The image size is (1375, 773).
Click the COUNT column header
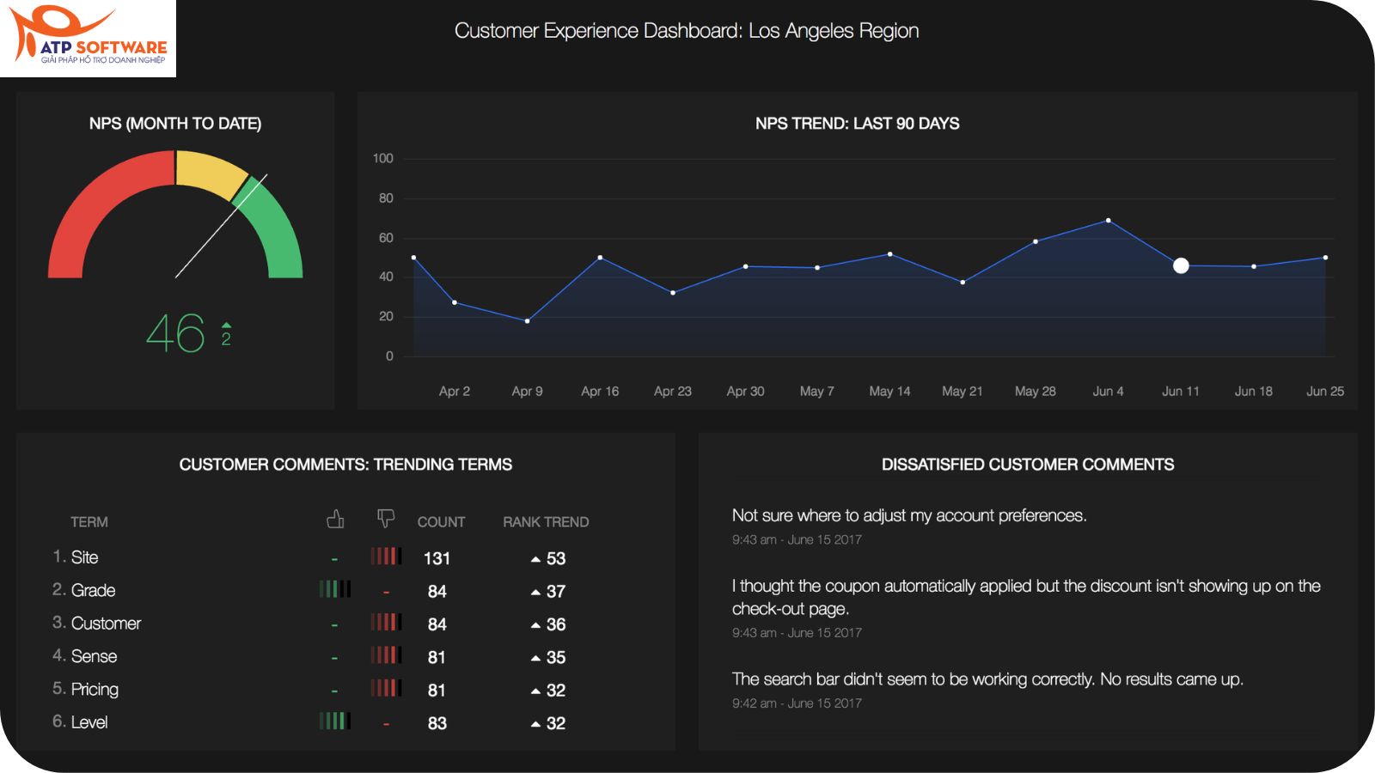(x=441, y=522)
